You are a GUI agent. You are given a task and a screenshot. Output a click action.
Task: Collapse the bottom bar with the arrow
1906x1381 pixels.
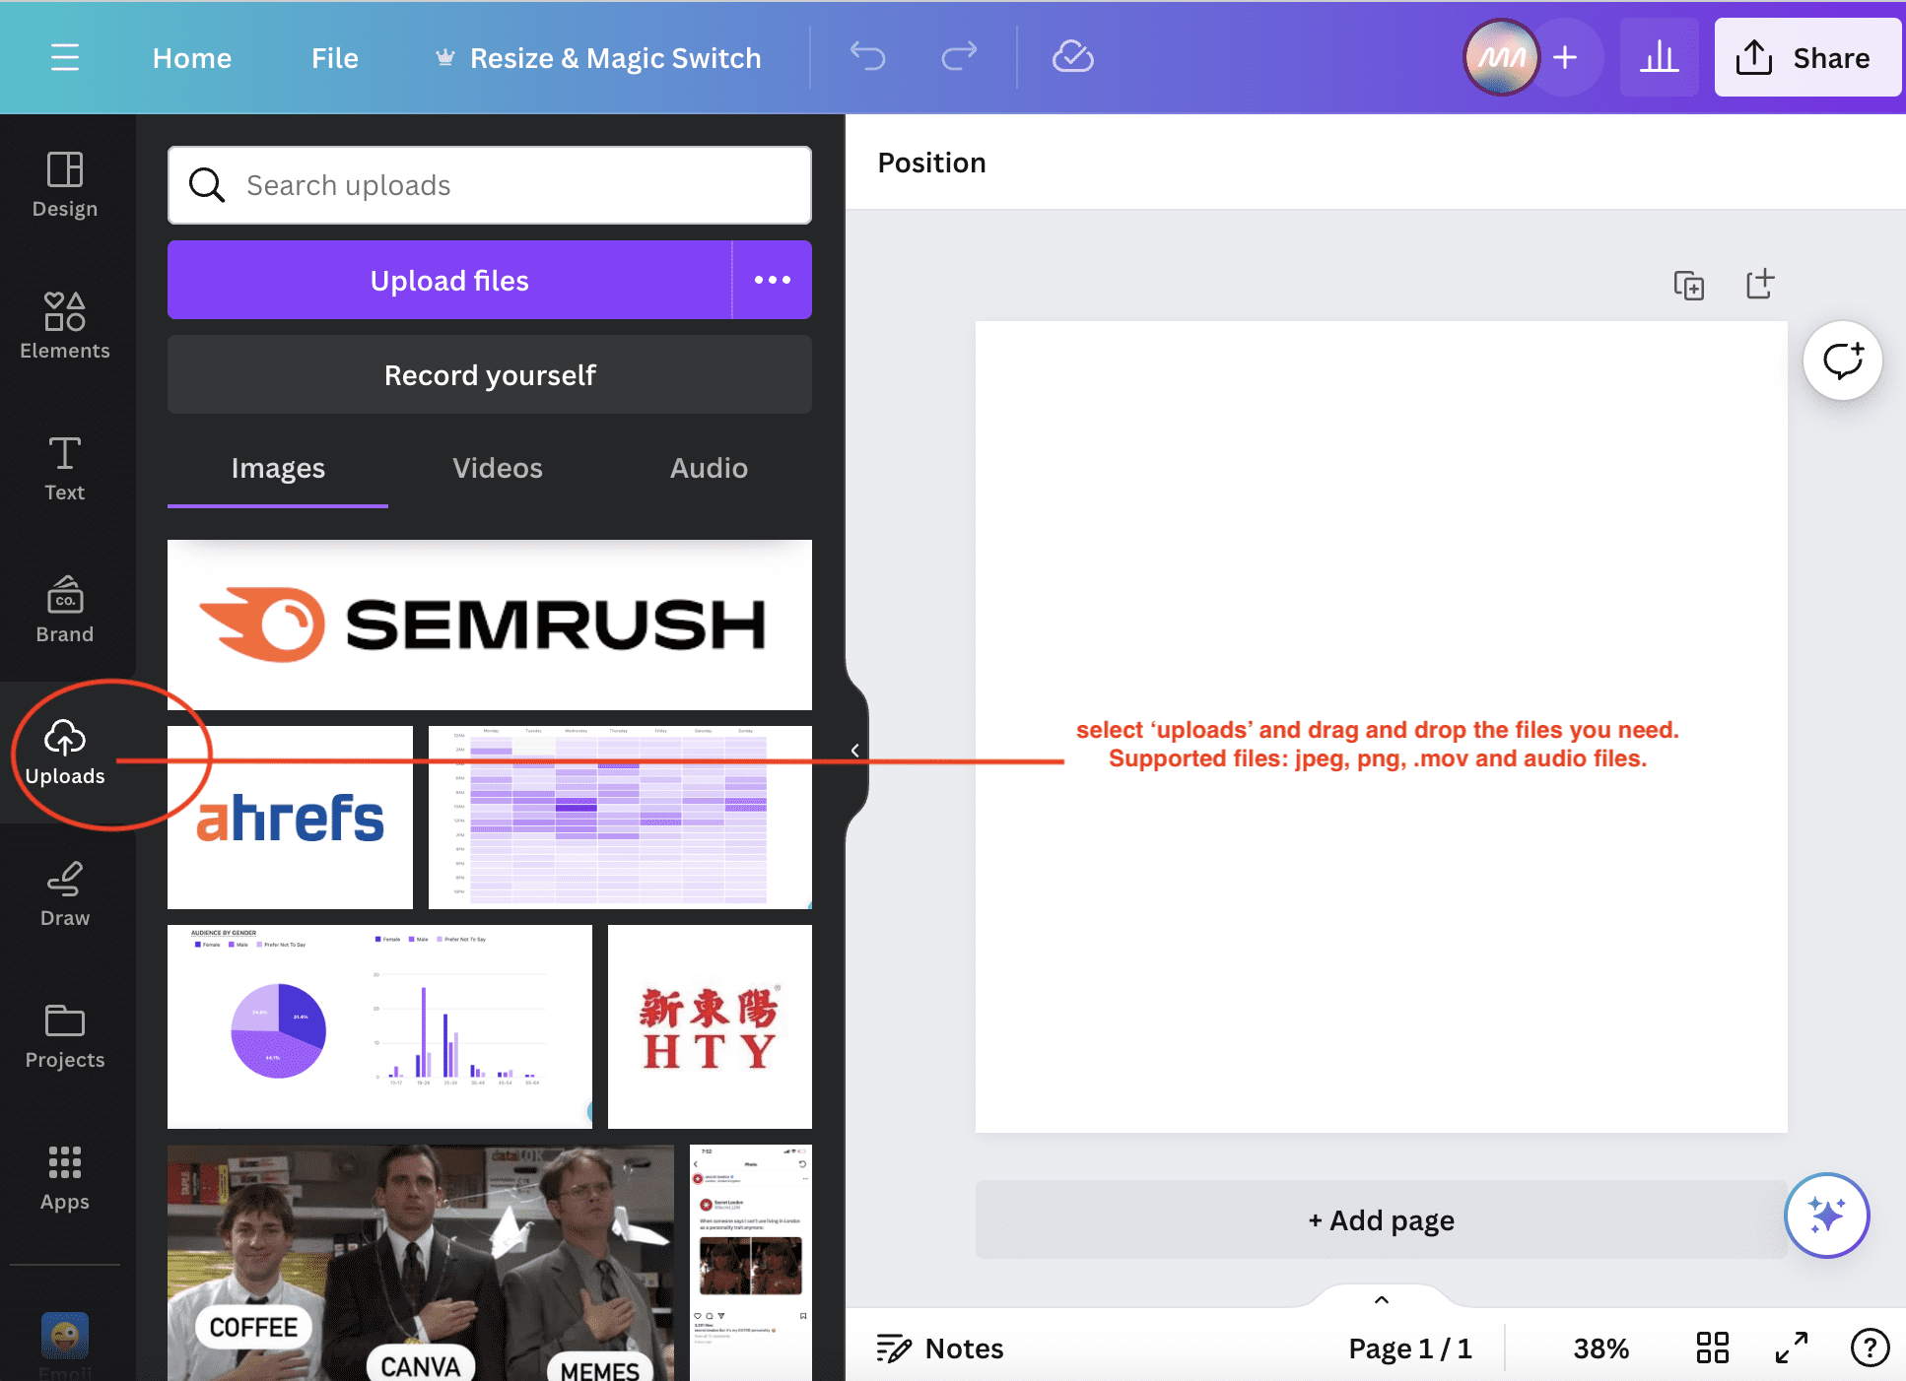[x=1380, y=1299]
